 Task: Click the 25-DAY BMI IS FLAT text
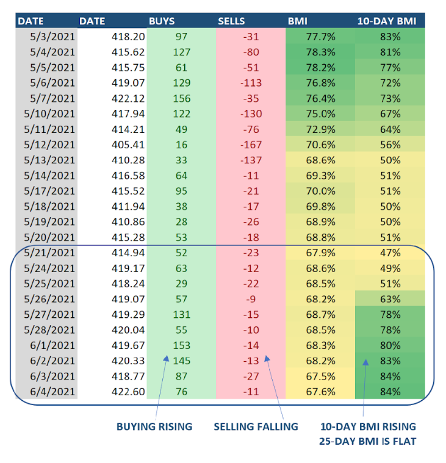click(367, 441)
